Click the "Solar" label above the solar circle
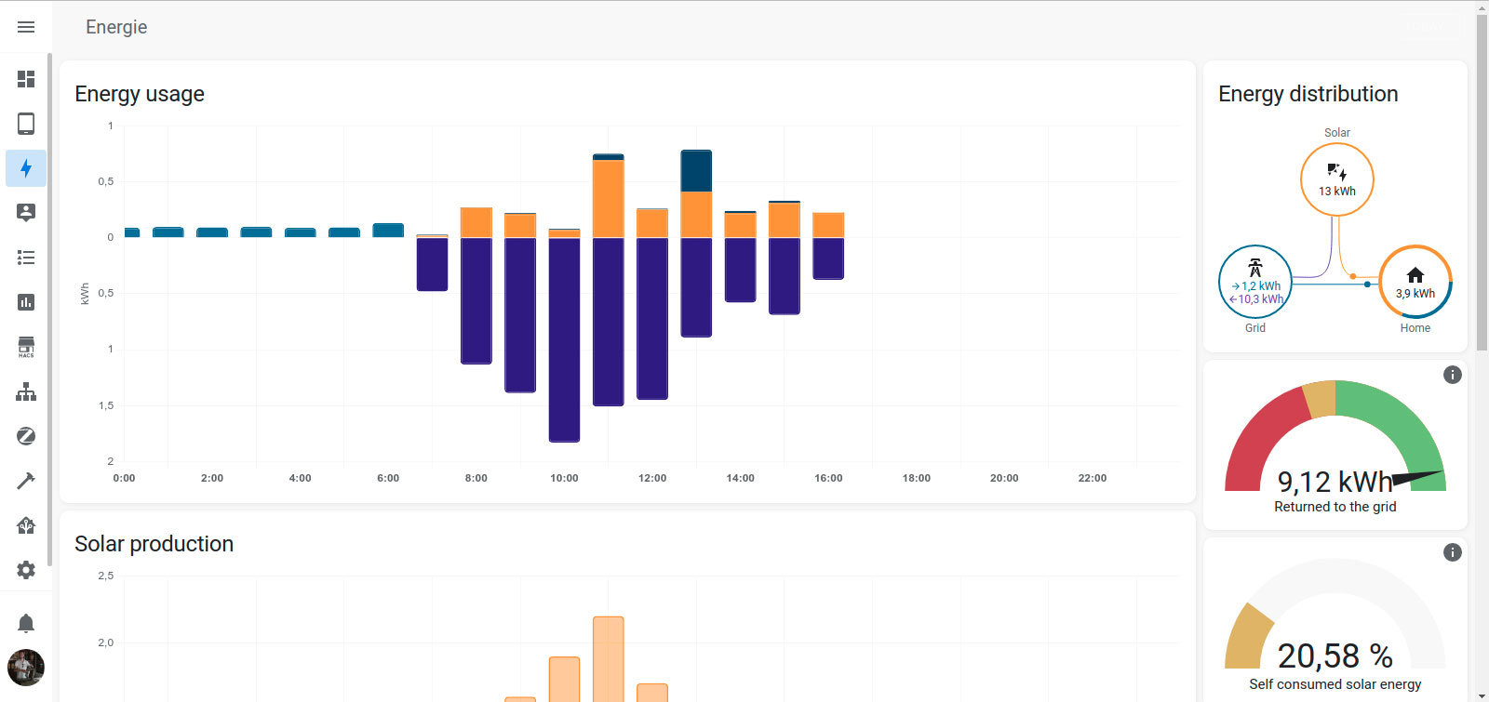 [1337, 133]
